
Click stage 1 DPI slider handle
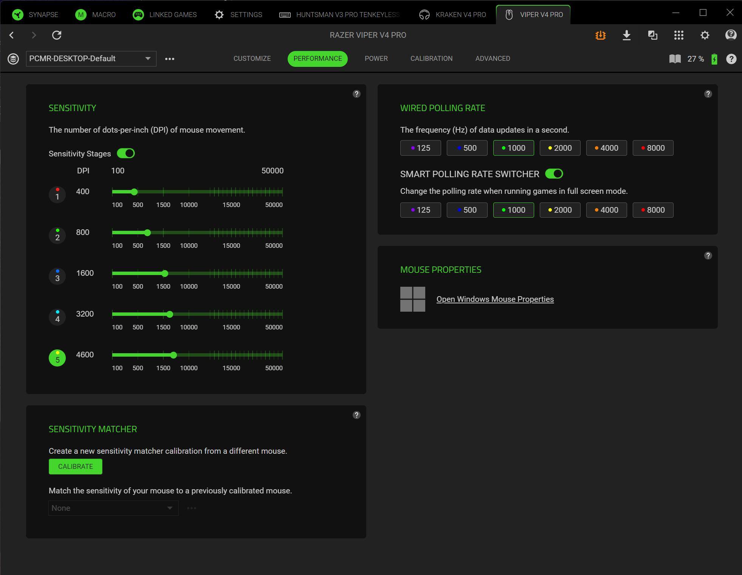point(134,192)
